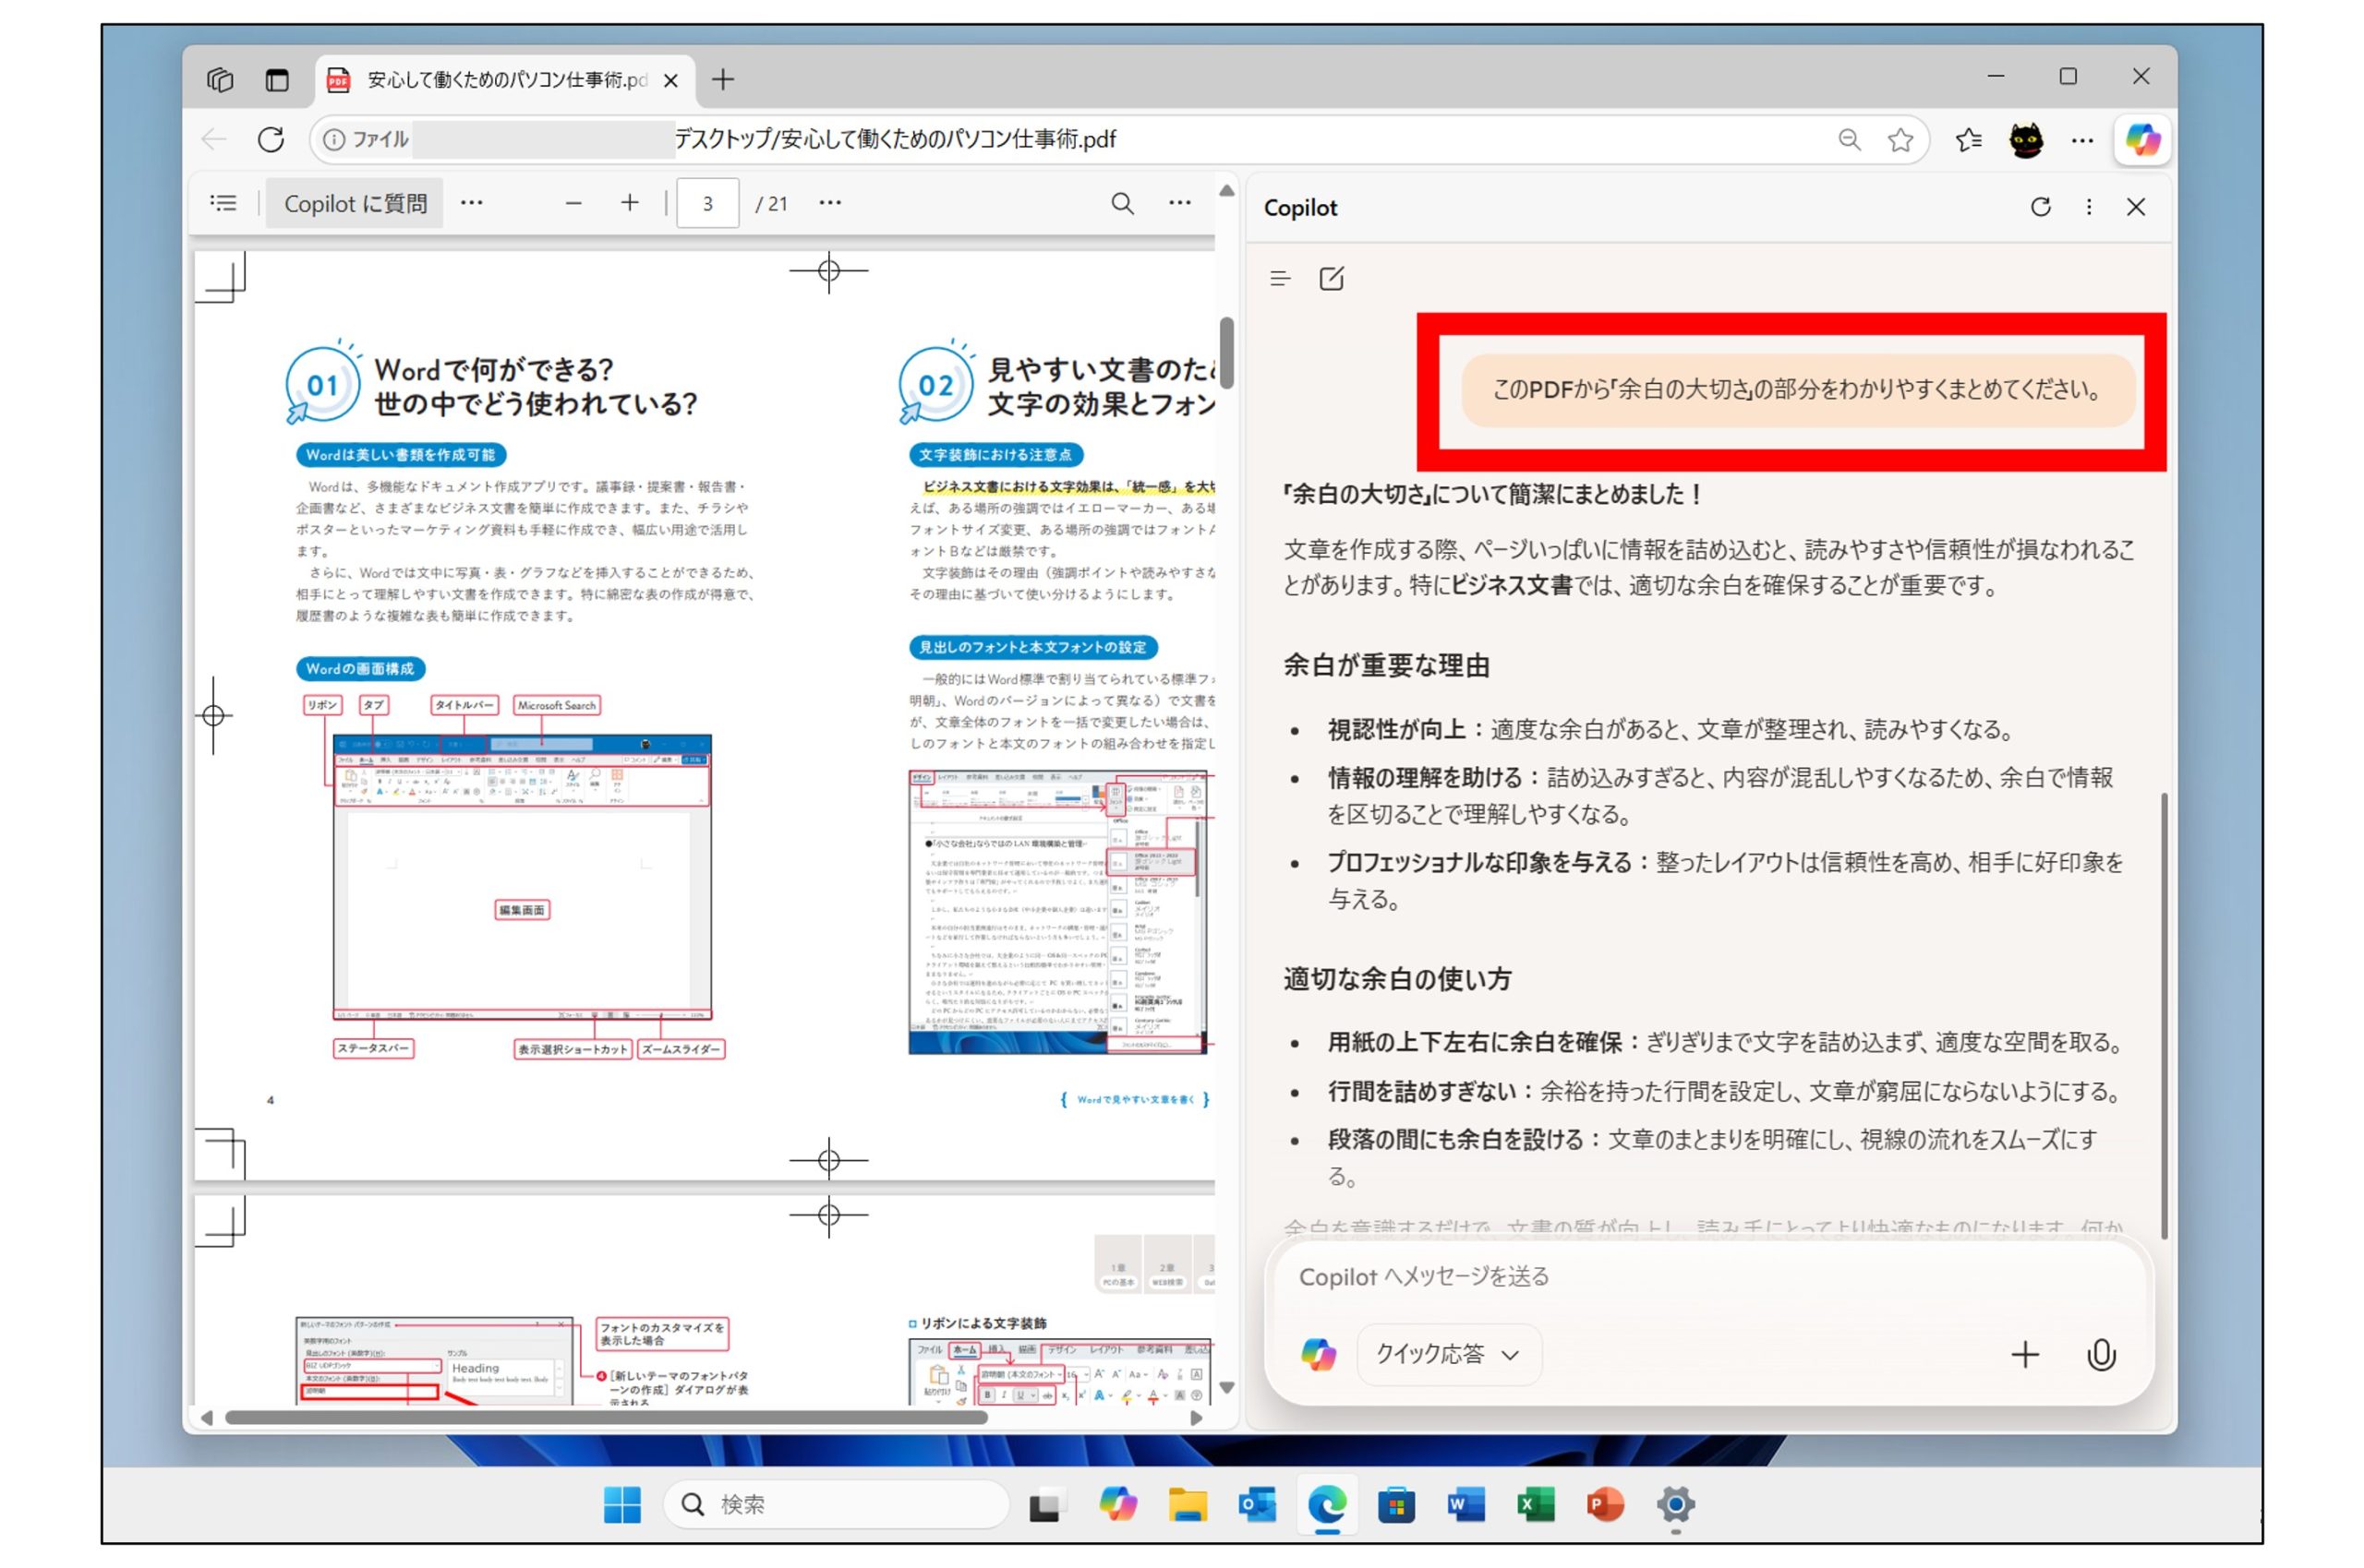Expand the クイック応答 mode dropdown

tap(1449, 1354)
